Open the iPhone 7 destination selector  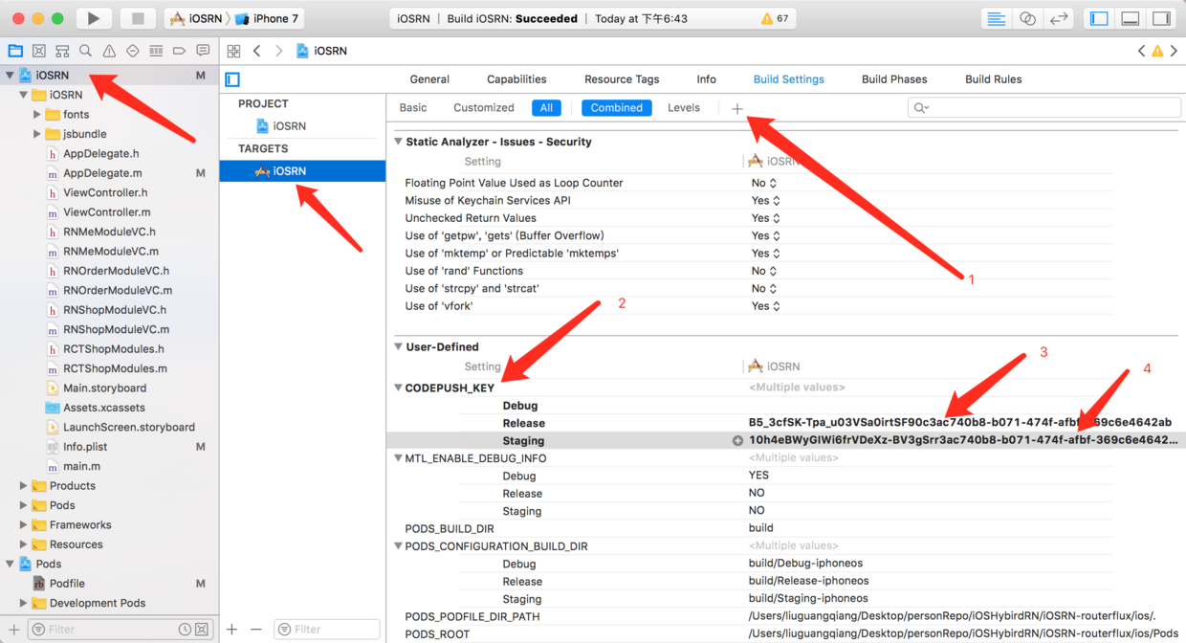point(267,18)
